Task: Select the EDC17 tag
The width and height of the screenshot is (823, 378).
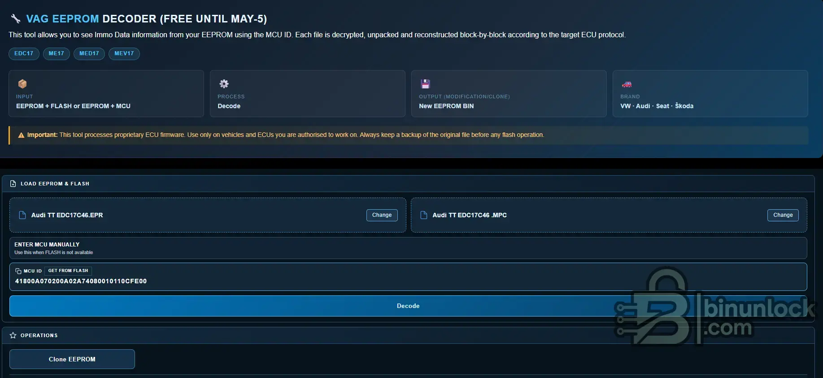Action: tap(24, 53)
